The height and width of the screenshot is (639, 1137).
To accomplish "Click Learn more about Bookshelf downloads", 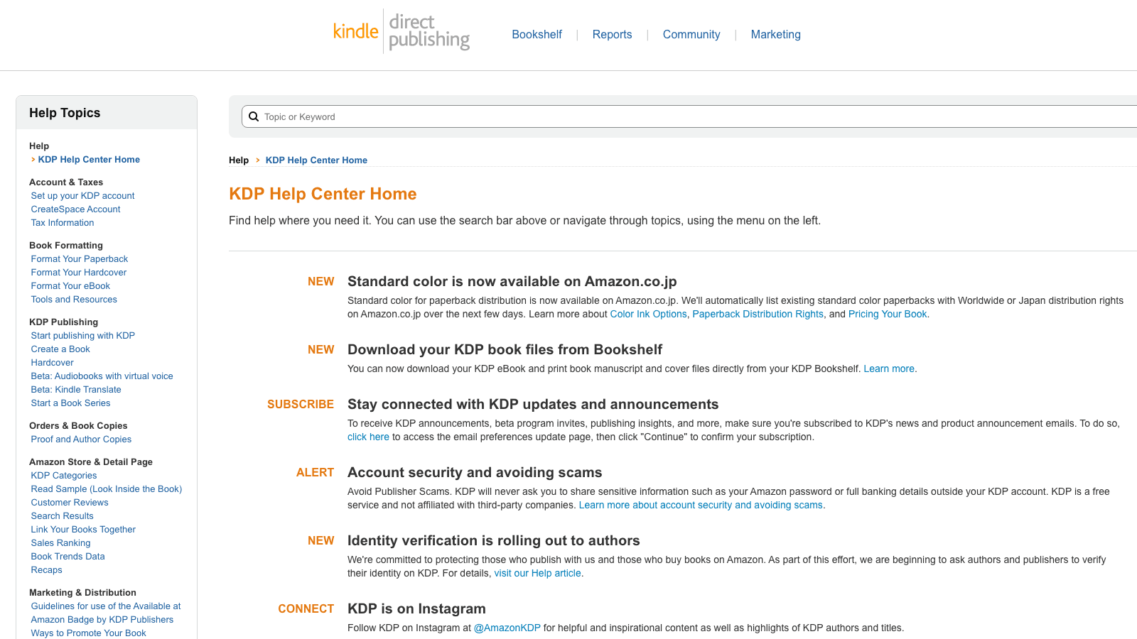I will tap(889, 368).
